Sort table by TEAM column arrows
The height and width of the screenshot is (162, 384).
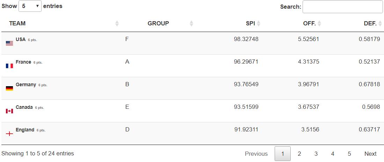tap(117, 23)
